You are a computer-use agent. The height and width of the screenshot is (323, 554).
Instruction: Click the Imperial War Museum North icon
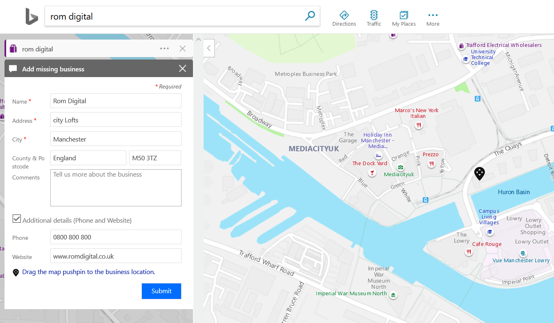pyautogui.click(x=393, y=295)
